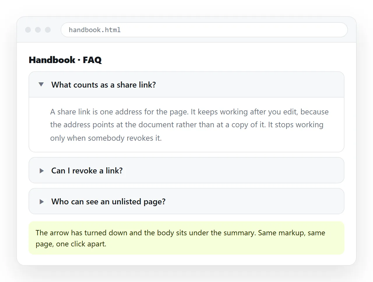Click the right arrow next to Can I revoke a link
This screenshot has width=373, height=282.
pyautogui.click(x=42, y=171)
